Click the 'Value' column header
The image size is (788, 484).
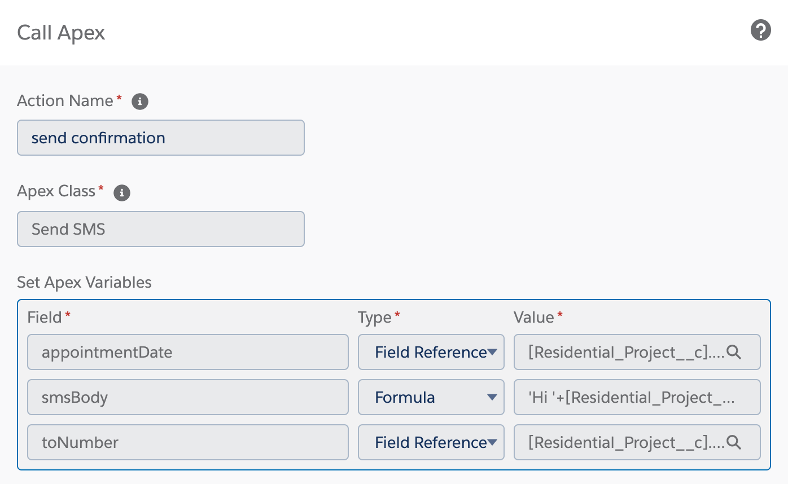pos(533,318)
